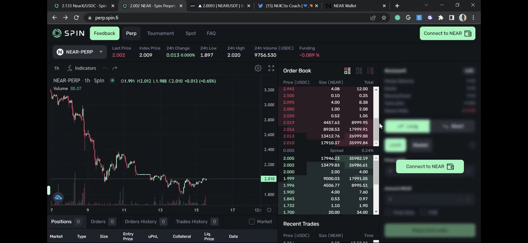Screen dimensions: 528x243
Task: Click Volume indicator label on chart
Action: point(60,89)
